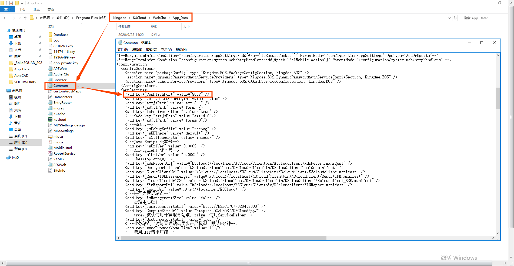Open 系统 (C:) drive
The width and height of the screenshot is (514, 266).
pos(21,136)
